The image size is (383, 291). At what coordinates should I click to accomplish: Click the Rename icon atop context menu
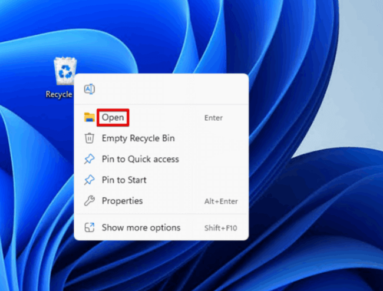(x=90, y=89)
